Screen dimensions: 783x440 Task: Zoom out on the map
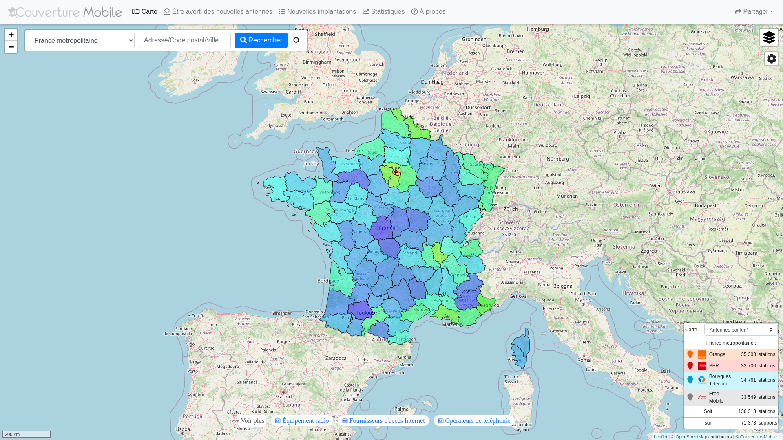point(11,47)
